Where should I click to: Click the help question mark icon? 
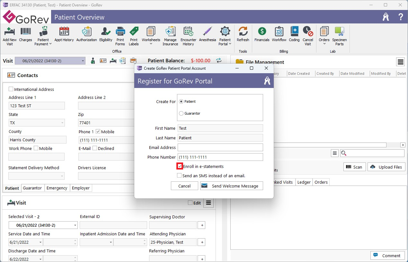point(401,17)
